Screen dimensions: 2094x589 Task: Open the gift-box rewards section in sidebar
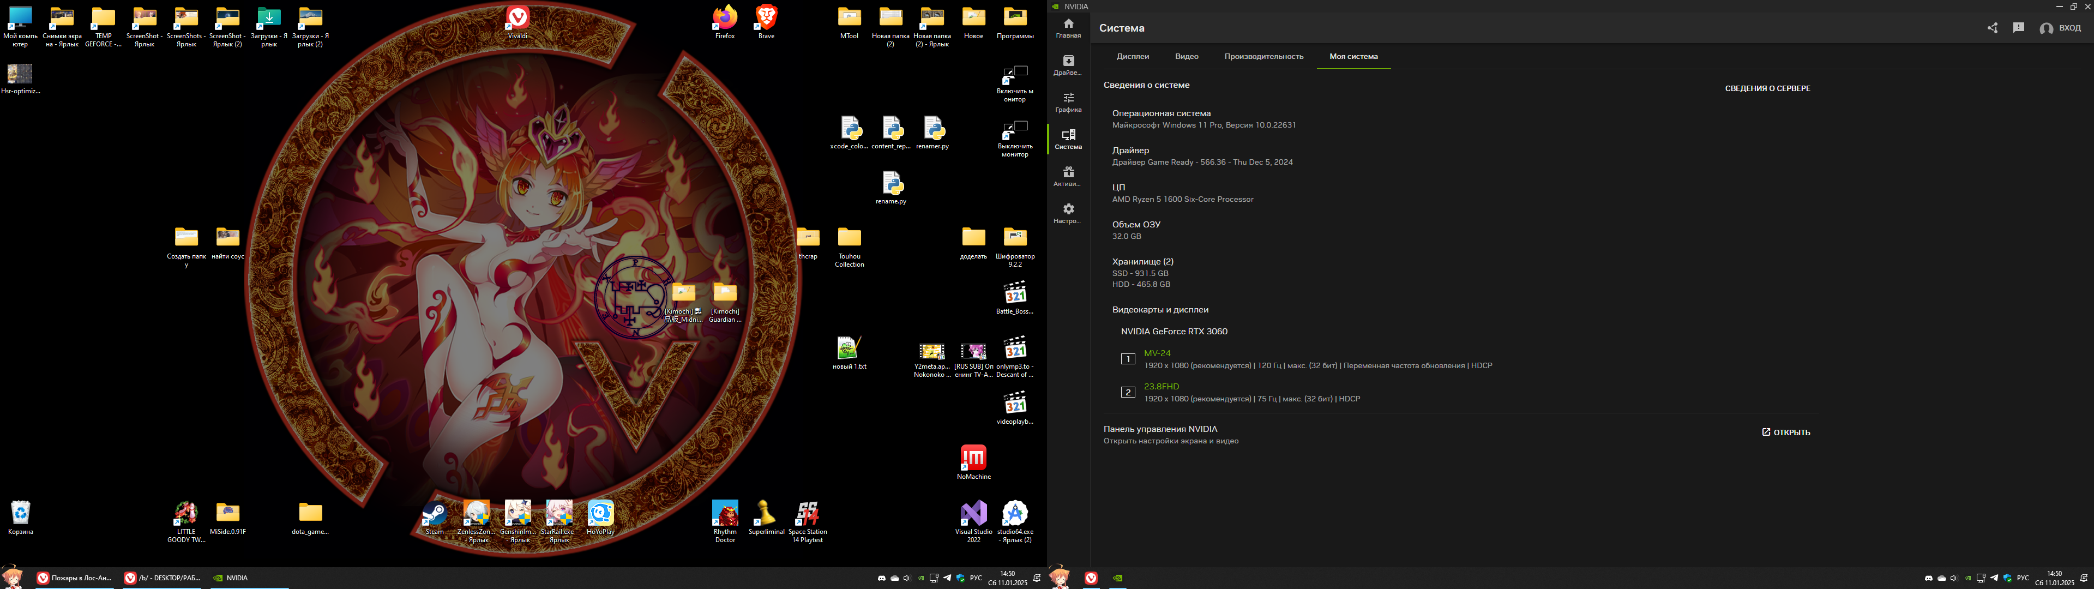tap(1068, 176)
